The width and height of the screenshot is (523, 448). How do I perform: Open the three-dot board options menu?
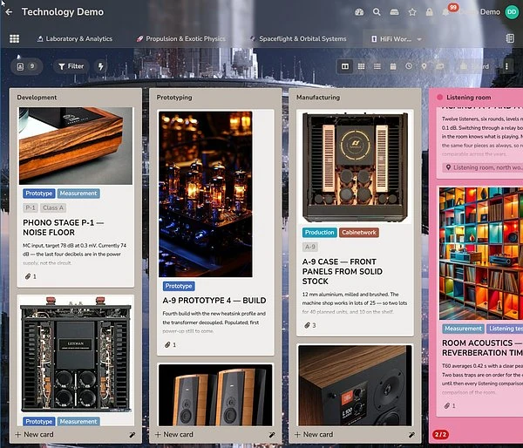click(506, 66)
